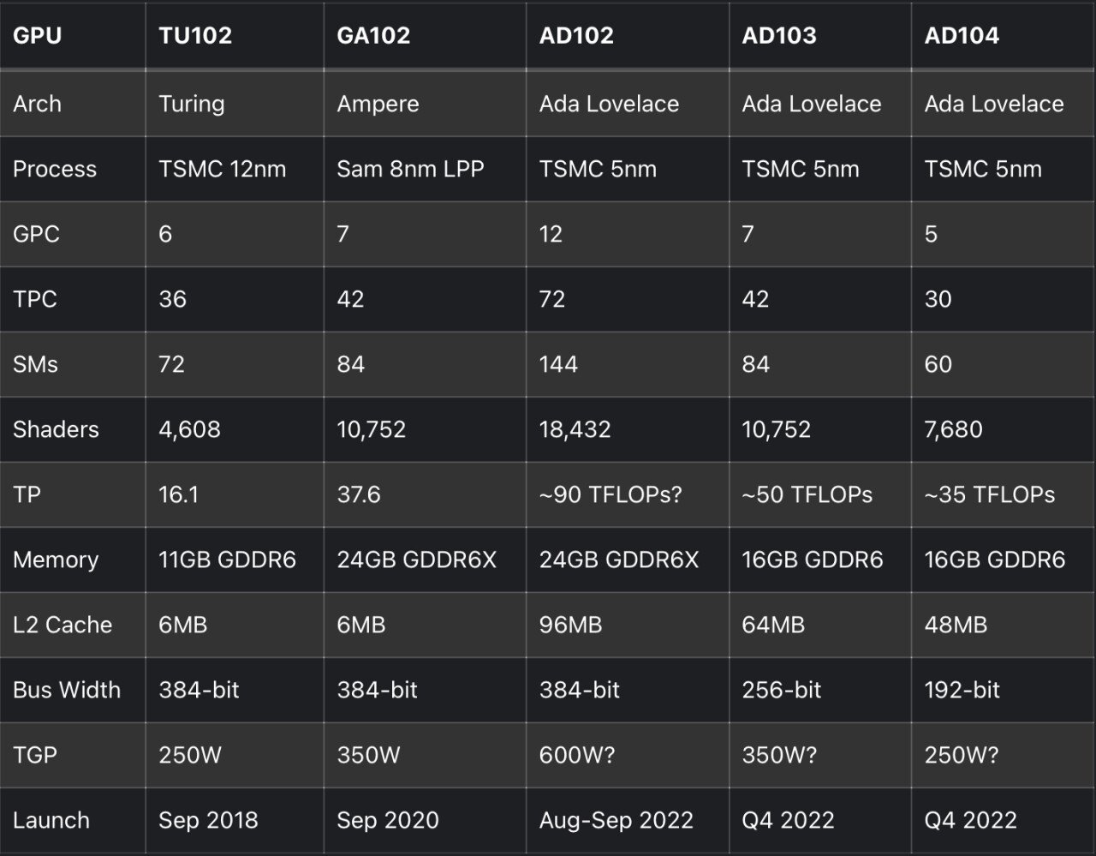Select the 18,432 shaders value
Viewport: 1096px width, 856px height.
point(575,429)
